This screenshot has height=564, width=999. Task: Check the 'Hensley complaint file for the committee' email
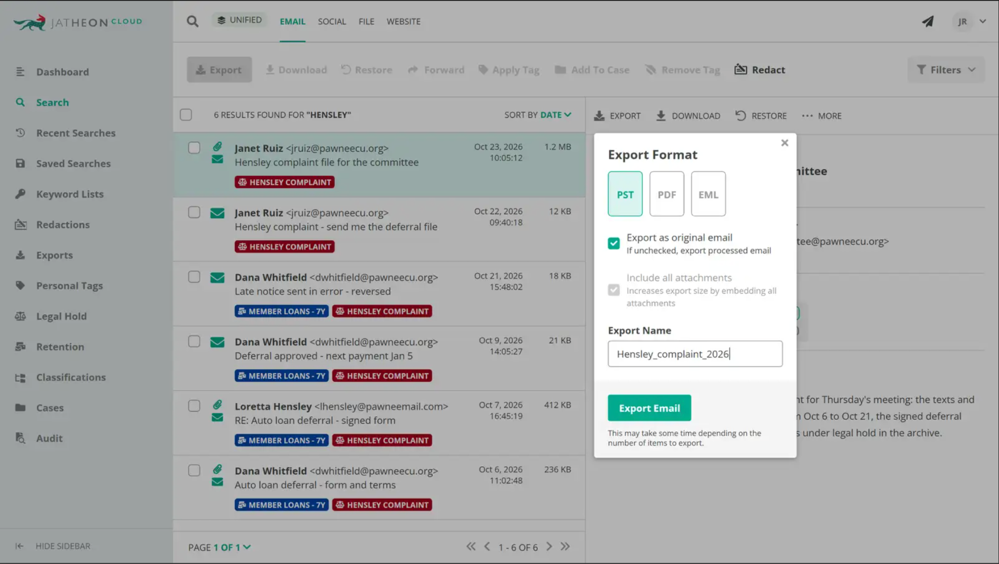tap(194, 147)
